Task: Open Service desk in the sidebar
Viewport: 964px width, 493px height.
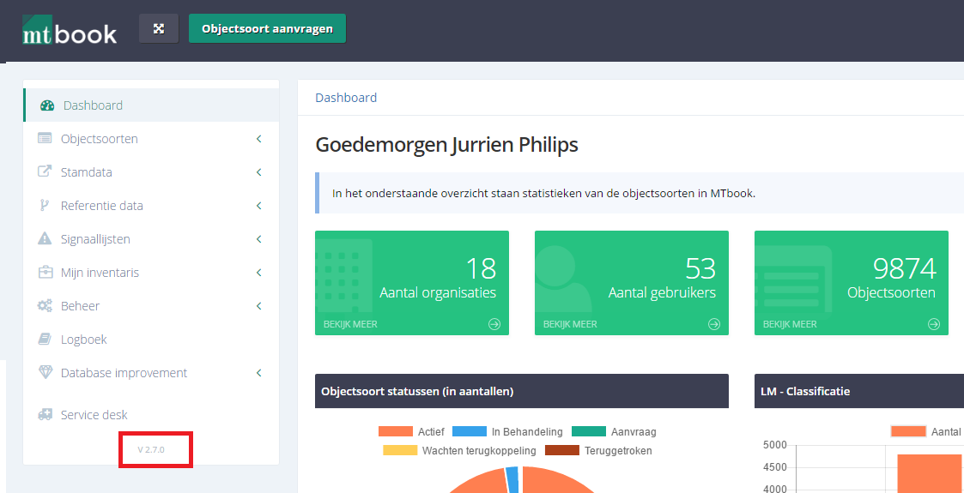Action: 151,415
